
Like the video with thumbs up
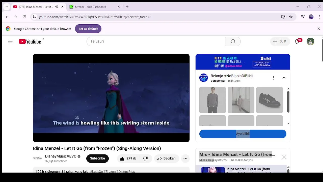point(128,158)
